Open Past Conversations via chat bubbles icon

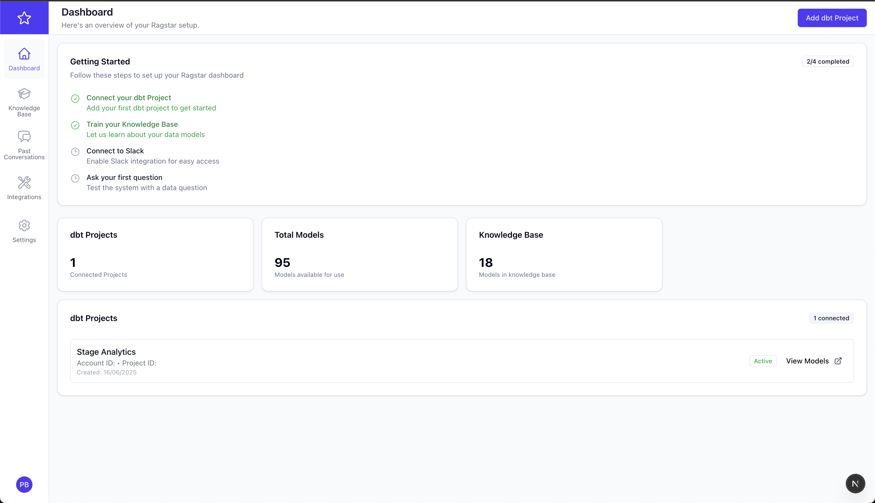24,137
